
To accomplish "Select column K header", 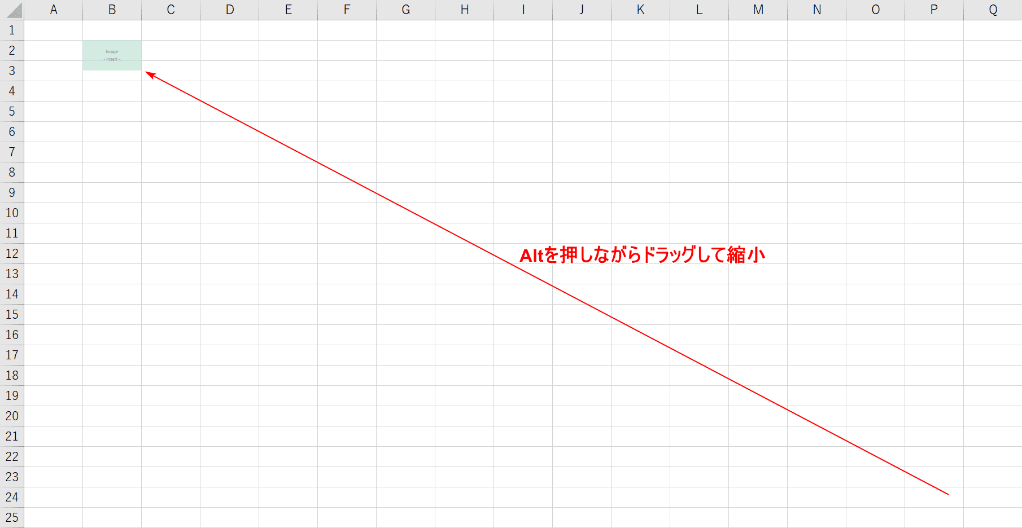I will [640, 10].
